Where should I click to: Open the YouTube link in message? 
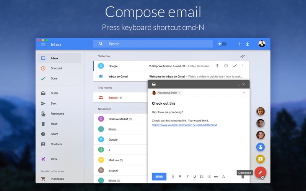(184, 125)
